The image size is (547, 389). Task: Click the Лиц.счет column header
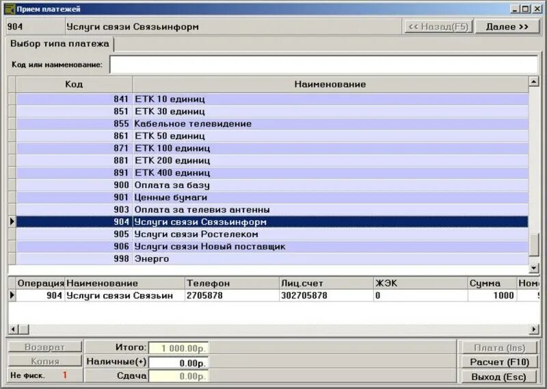coord(327,283)
